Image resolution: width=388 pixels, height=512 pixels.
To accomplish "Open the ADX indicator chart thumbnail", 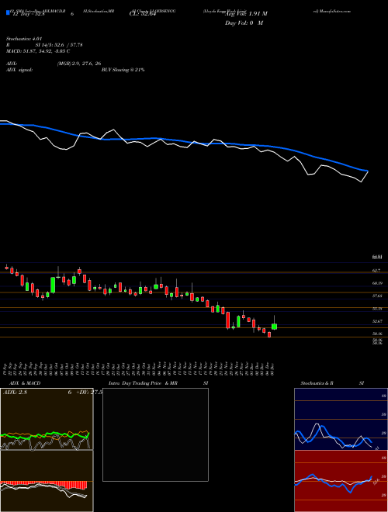I will coord(47,419).
